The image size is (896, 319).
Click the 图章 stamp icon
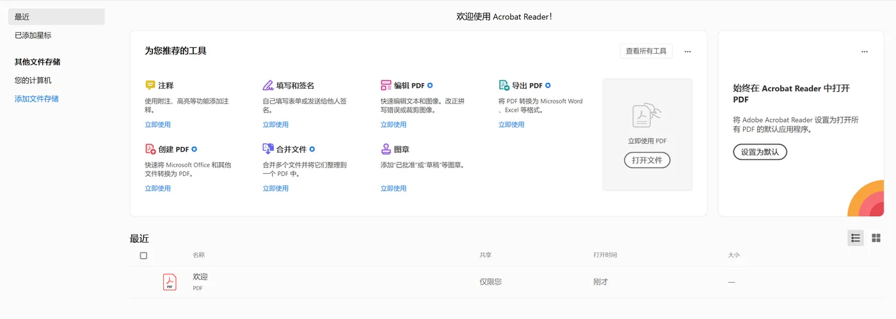[386, 149]
